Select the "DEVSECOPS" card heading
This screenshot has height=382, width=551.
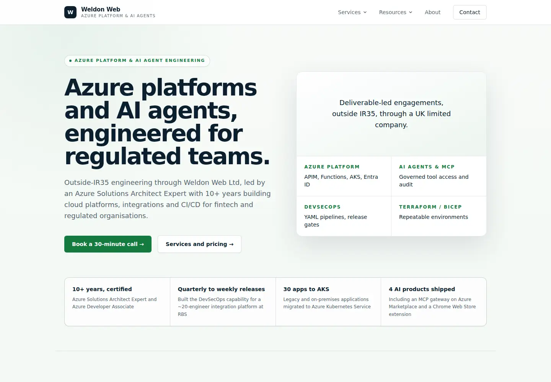pos(322,207)
